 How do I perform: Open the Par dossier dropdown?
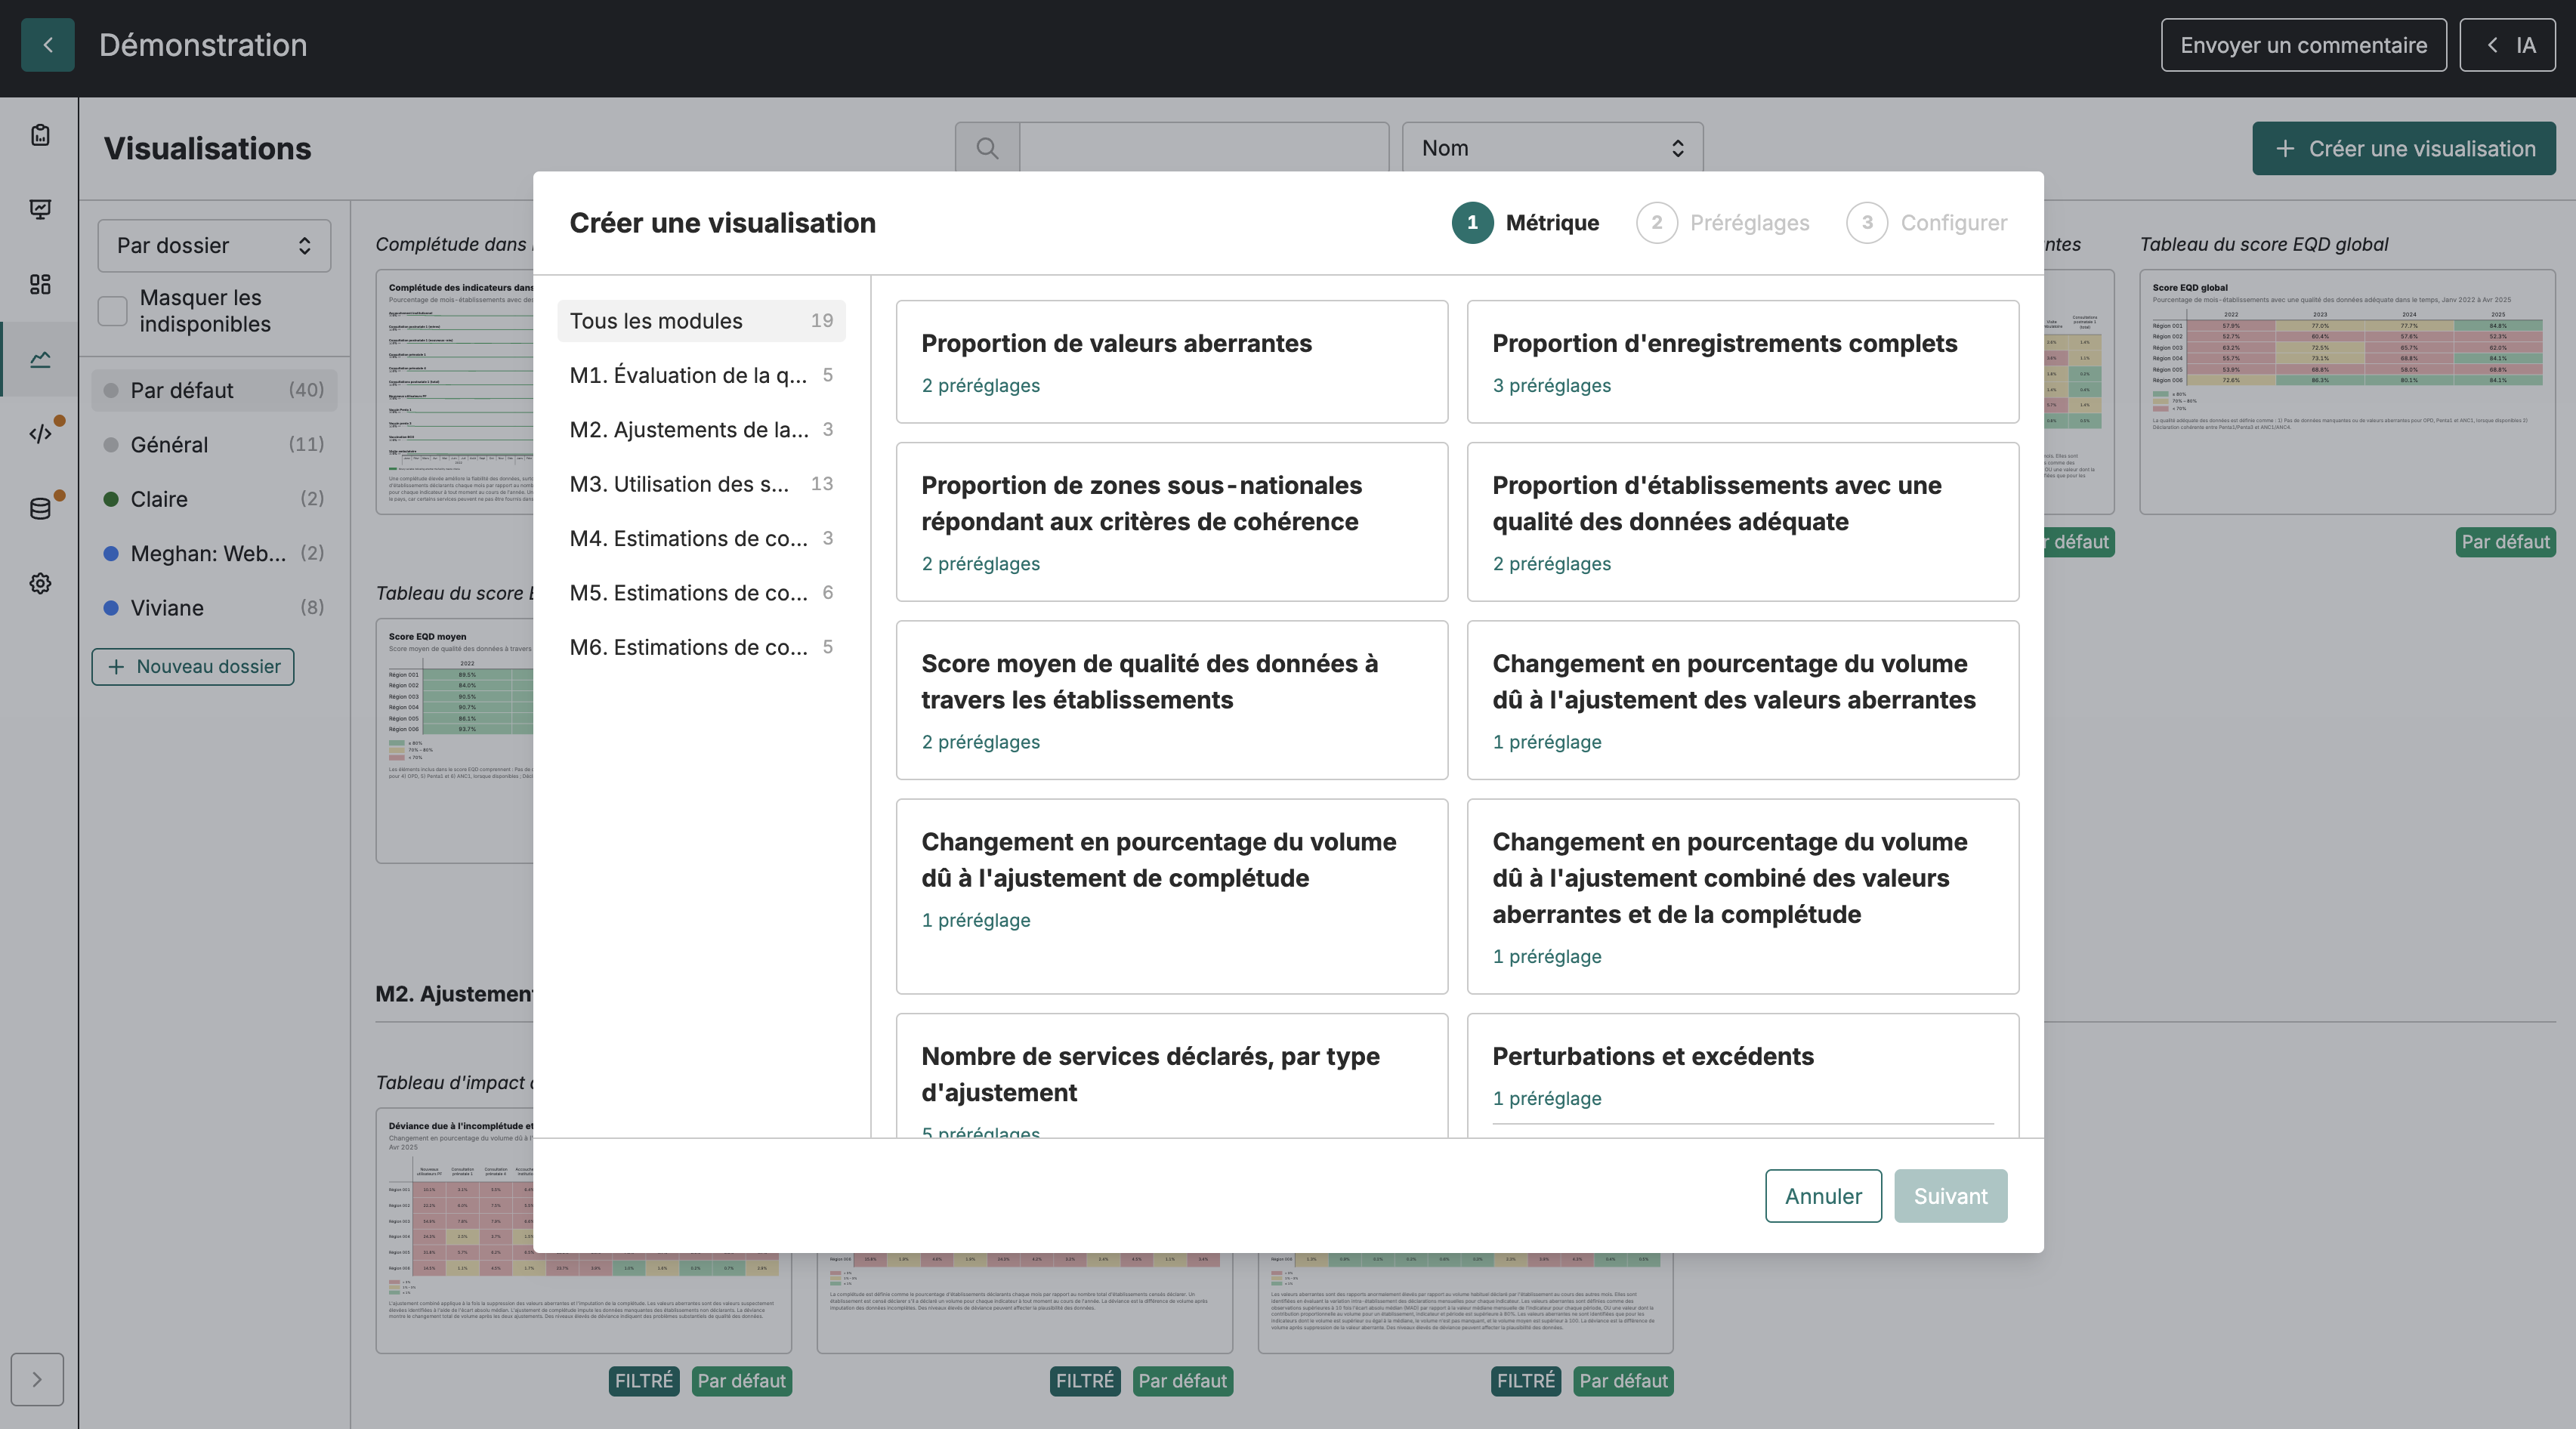coord(214,245)
